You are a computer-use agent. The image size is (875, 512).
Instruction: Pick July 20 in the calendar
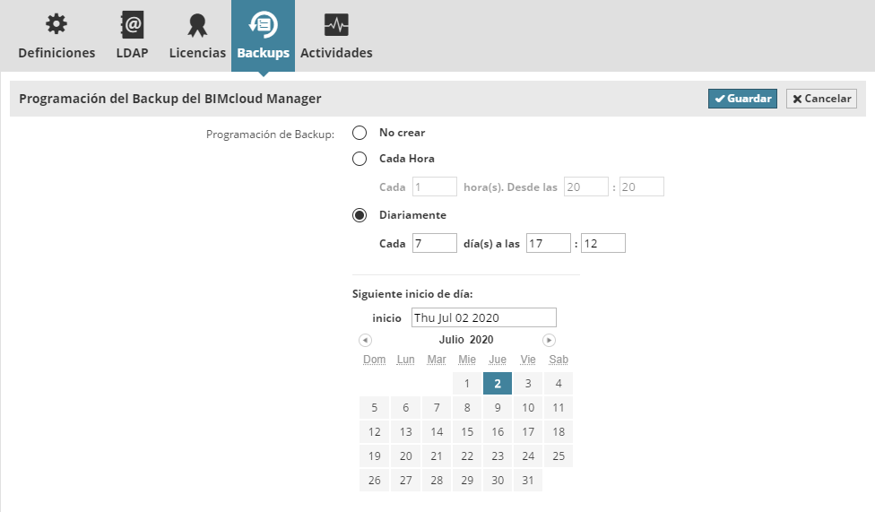[406, 456]
